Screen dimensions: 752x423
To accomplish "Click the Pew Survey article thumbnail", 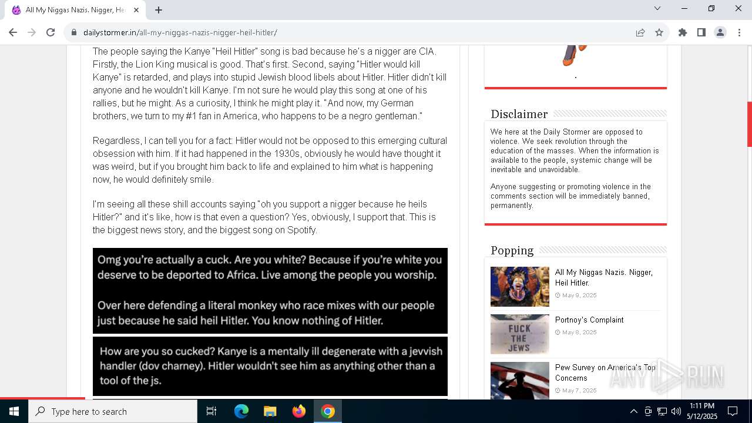I will tap(520, 381).
